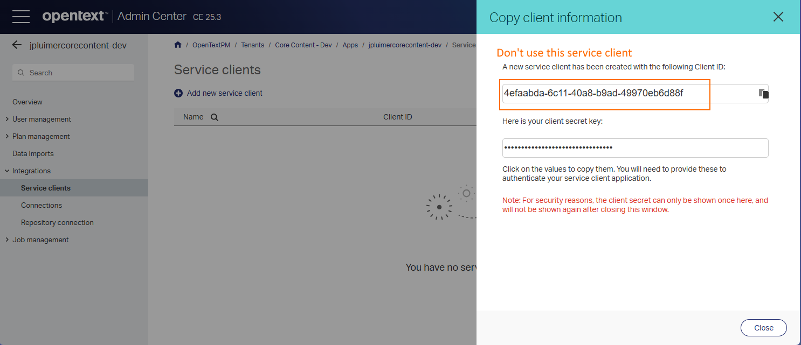Open the Overview page in the sidebar
Screen dimensions: 801x345
point(27,102)
